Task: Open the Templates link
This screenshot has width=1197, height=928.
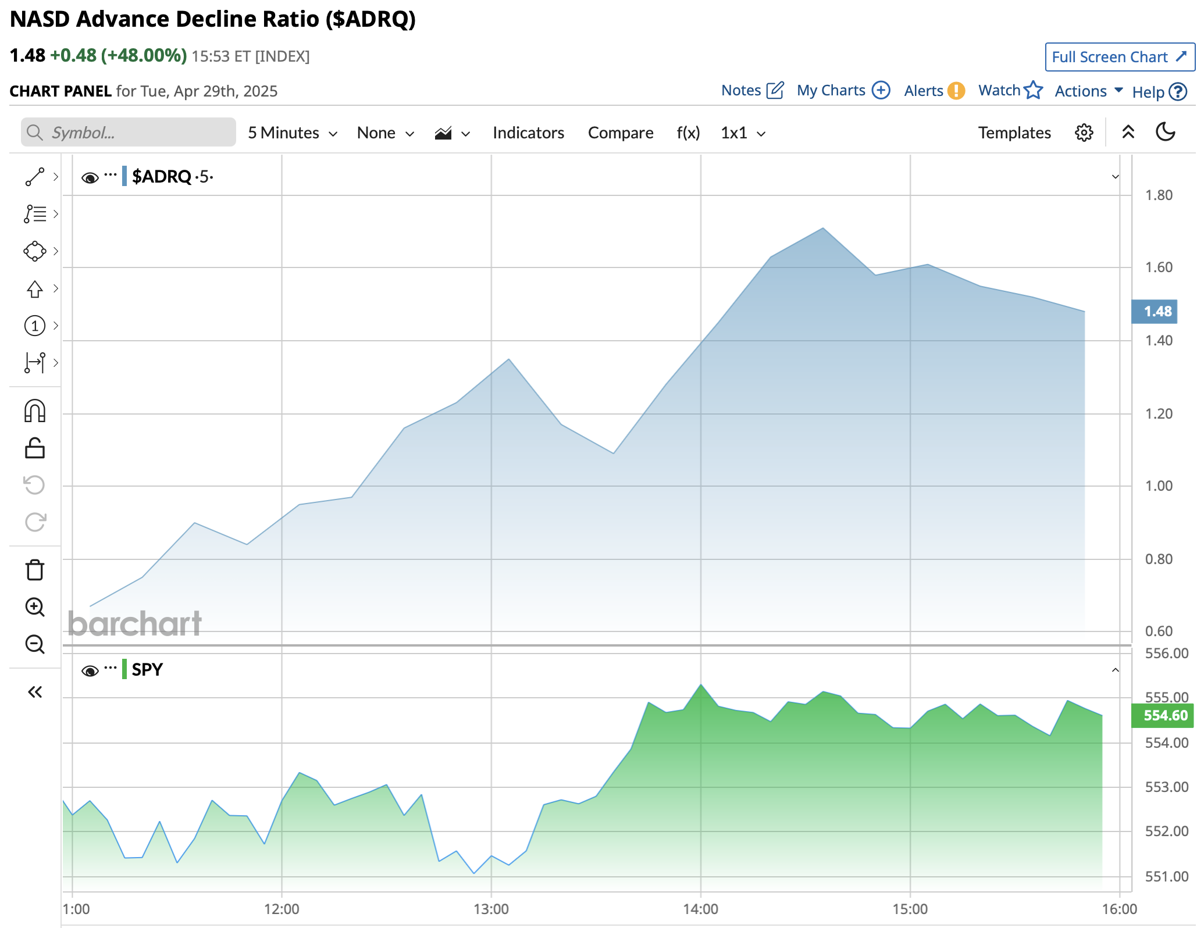Action: [x=1014, y=133]
